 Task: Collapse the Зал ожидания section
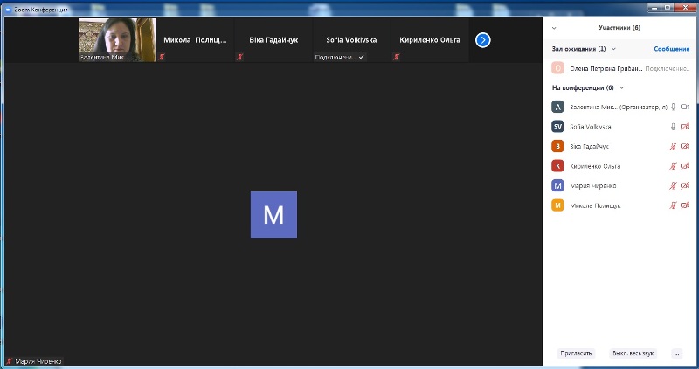pos(613,49)
